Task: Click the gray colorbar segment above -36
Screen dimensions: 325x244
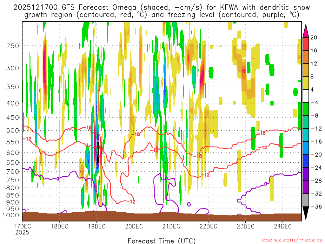Action: click(x=306, y=200)
